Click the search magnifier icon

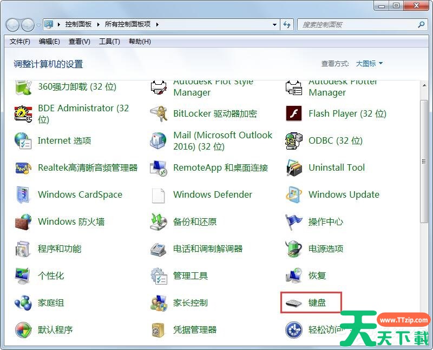pos(421,24)
